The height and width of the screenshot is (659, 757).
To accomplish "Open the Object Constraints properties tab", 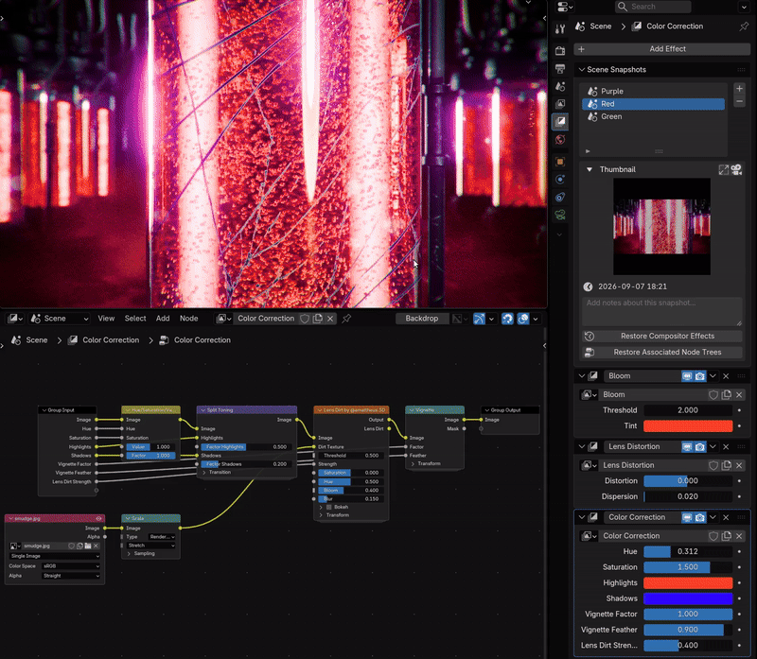I will click(x=560, y=197).
